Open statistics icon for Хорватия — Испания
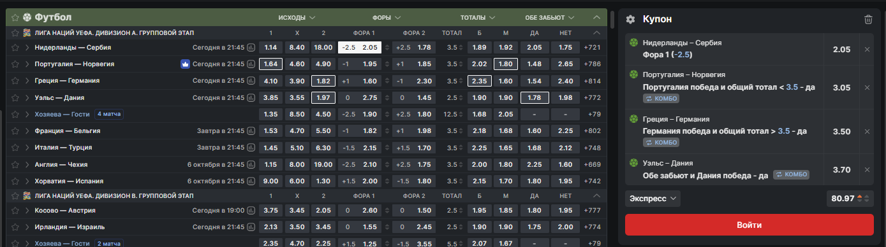 click(251, 181)
